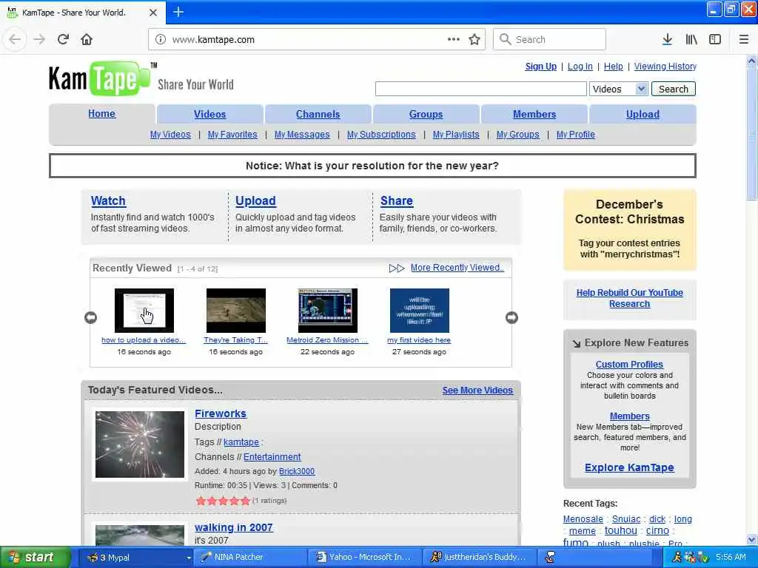Open the Upload tab
758x568 pixels.
coord(643,114)
